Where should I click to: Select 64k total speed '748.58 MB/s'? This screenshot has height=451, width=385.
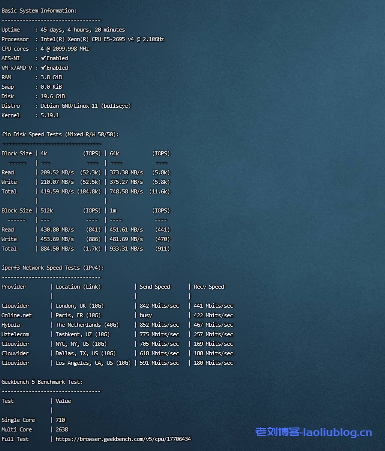click(126, 191)
